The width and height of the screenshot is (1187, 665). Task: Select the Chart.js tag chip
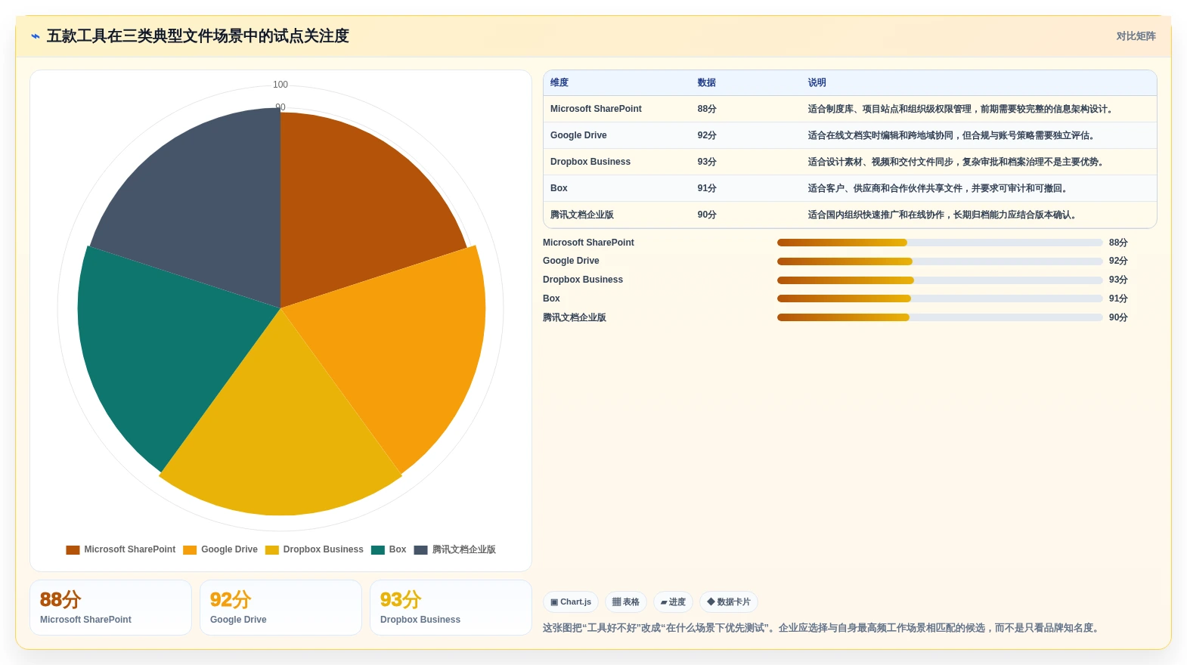coord(571,602)
